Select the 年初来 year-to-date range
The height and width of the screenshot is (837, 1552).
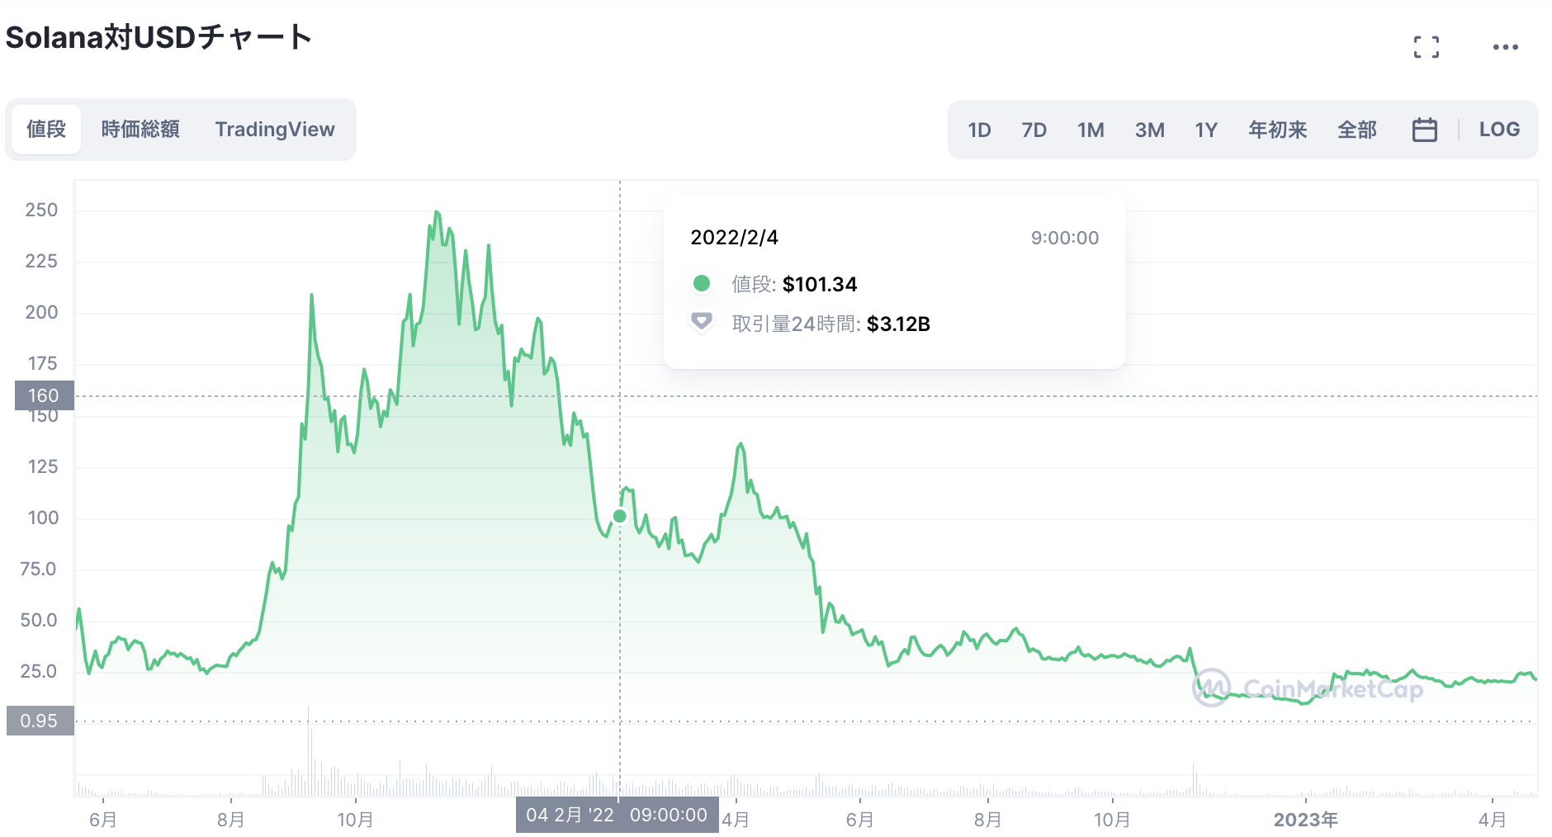pos(1278,130)
